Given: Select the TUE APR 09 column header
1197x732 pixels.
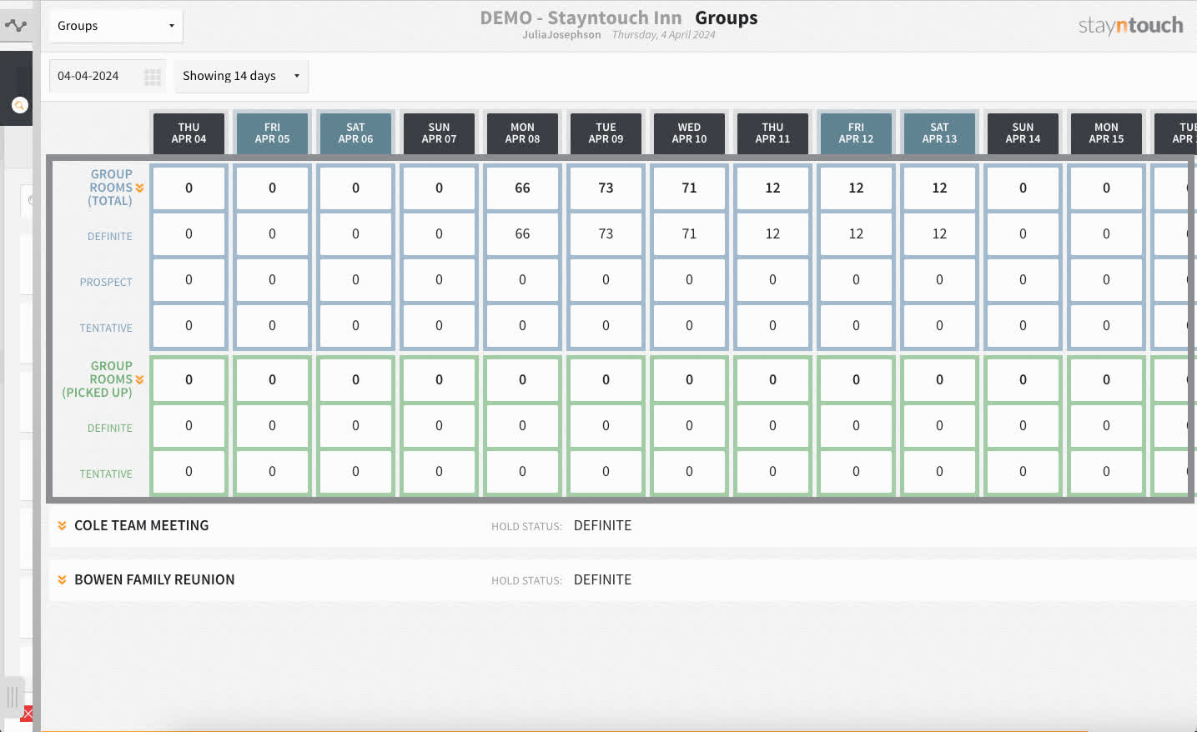Looking at the screenshot, I should (x=606, y=133).
